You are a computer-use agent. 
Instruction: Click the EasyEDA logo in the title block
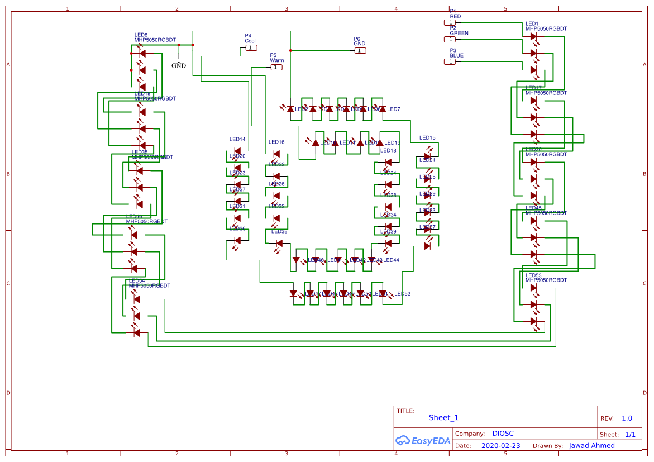423,441
